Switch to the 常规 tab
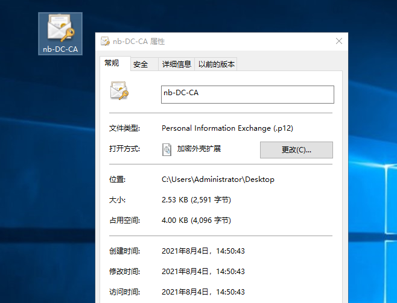 (115, 63)
